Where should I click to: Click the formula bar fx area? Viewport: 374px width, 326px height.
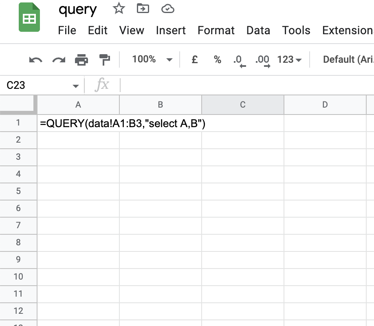102,85
